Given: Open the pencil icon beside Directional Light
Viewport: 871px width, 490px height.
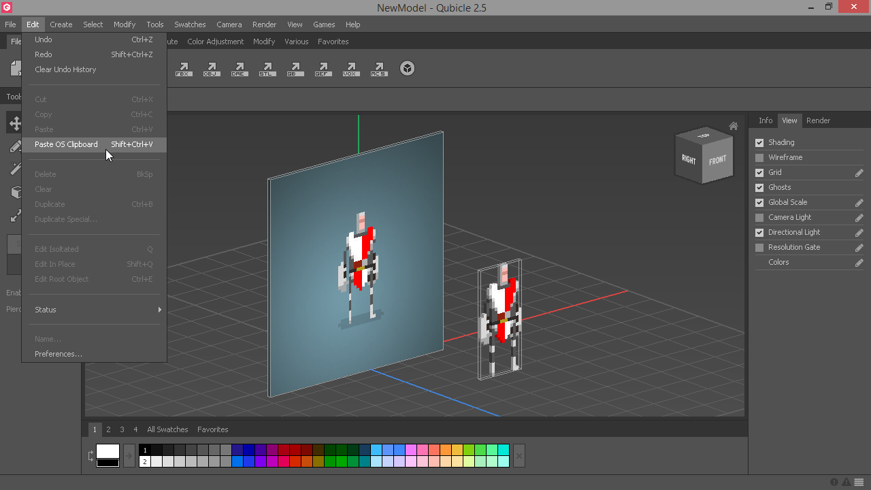Looking at the screenshot, I should (x=859, y=233).
